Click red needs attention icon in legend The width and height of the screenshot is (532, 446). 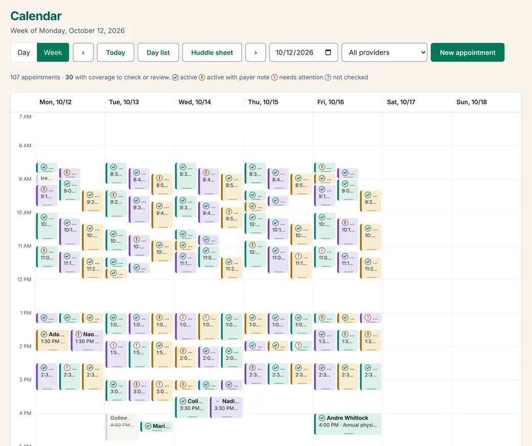click(x=274, y=77)
